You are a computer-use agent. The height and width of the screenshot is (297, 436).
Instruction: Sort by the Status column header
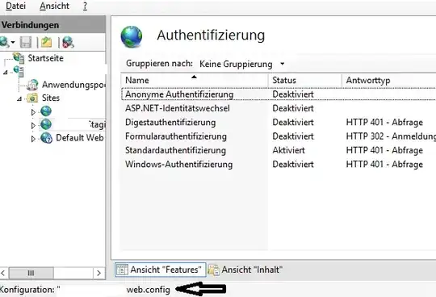pos(305,80)
